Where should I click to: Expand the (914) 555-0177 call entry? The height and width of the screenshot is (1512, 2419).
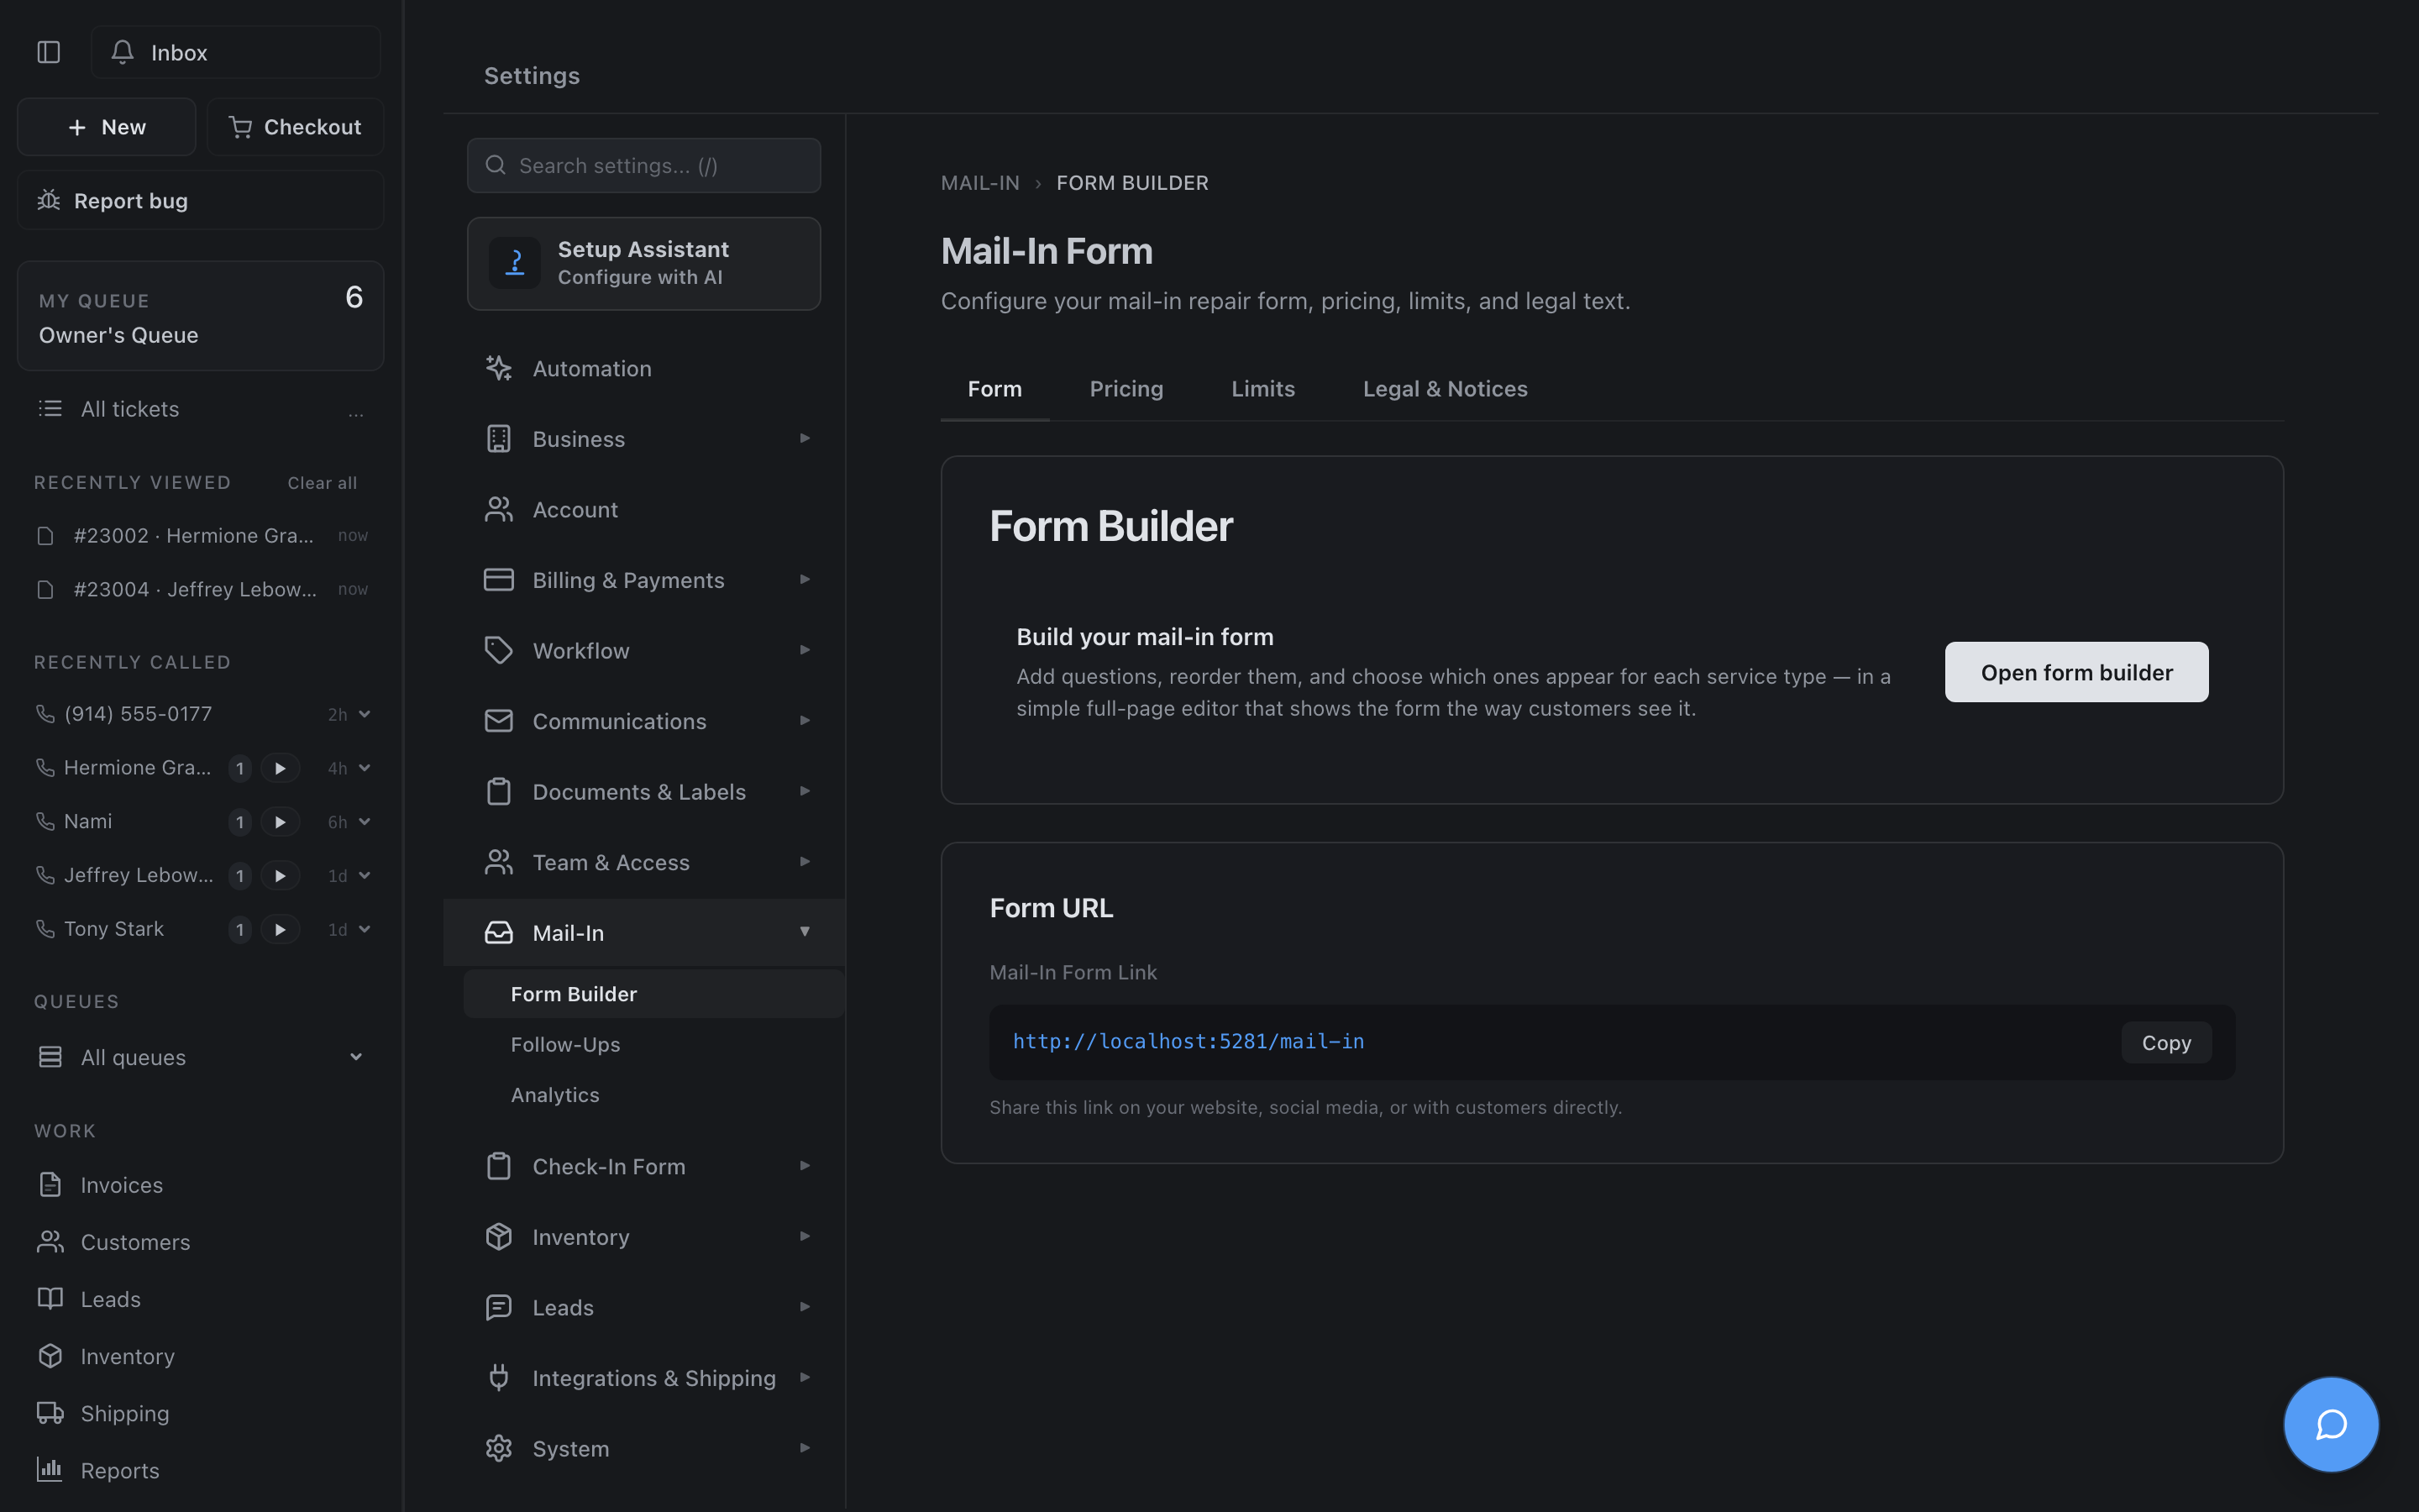pyautogui.click(x=365, y=714)
